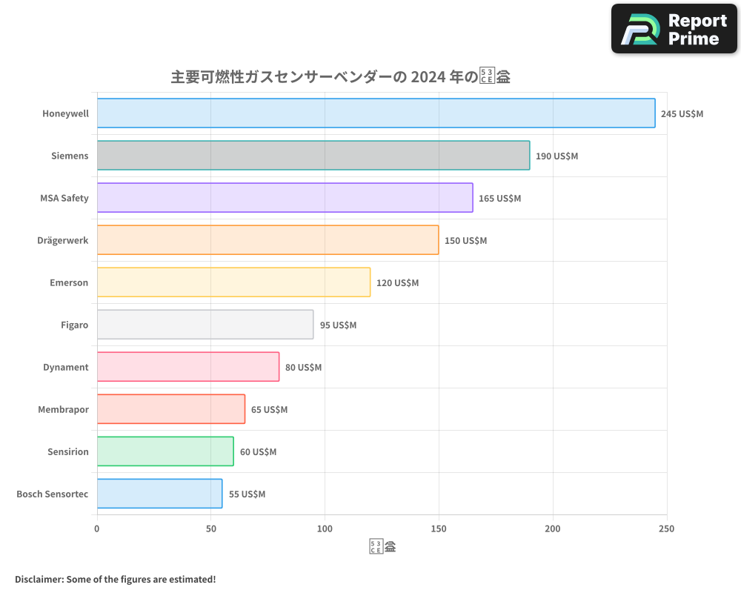Select the Membrapor bar

click(170, 409)
